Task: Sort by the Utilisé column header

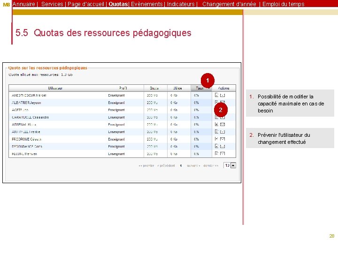Action: click(x=179, y=88)
